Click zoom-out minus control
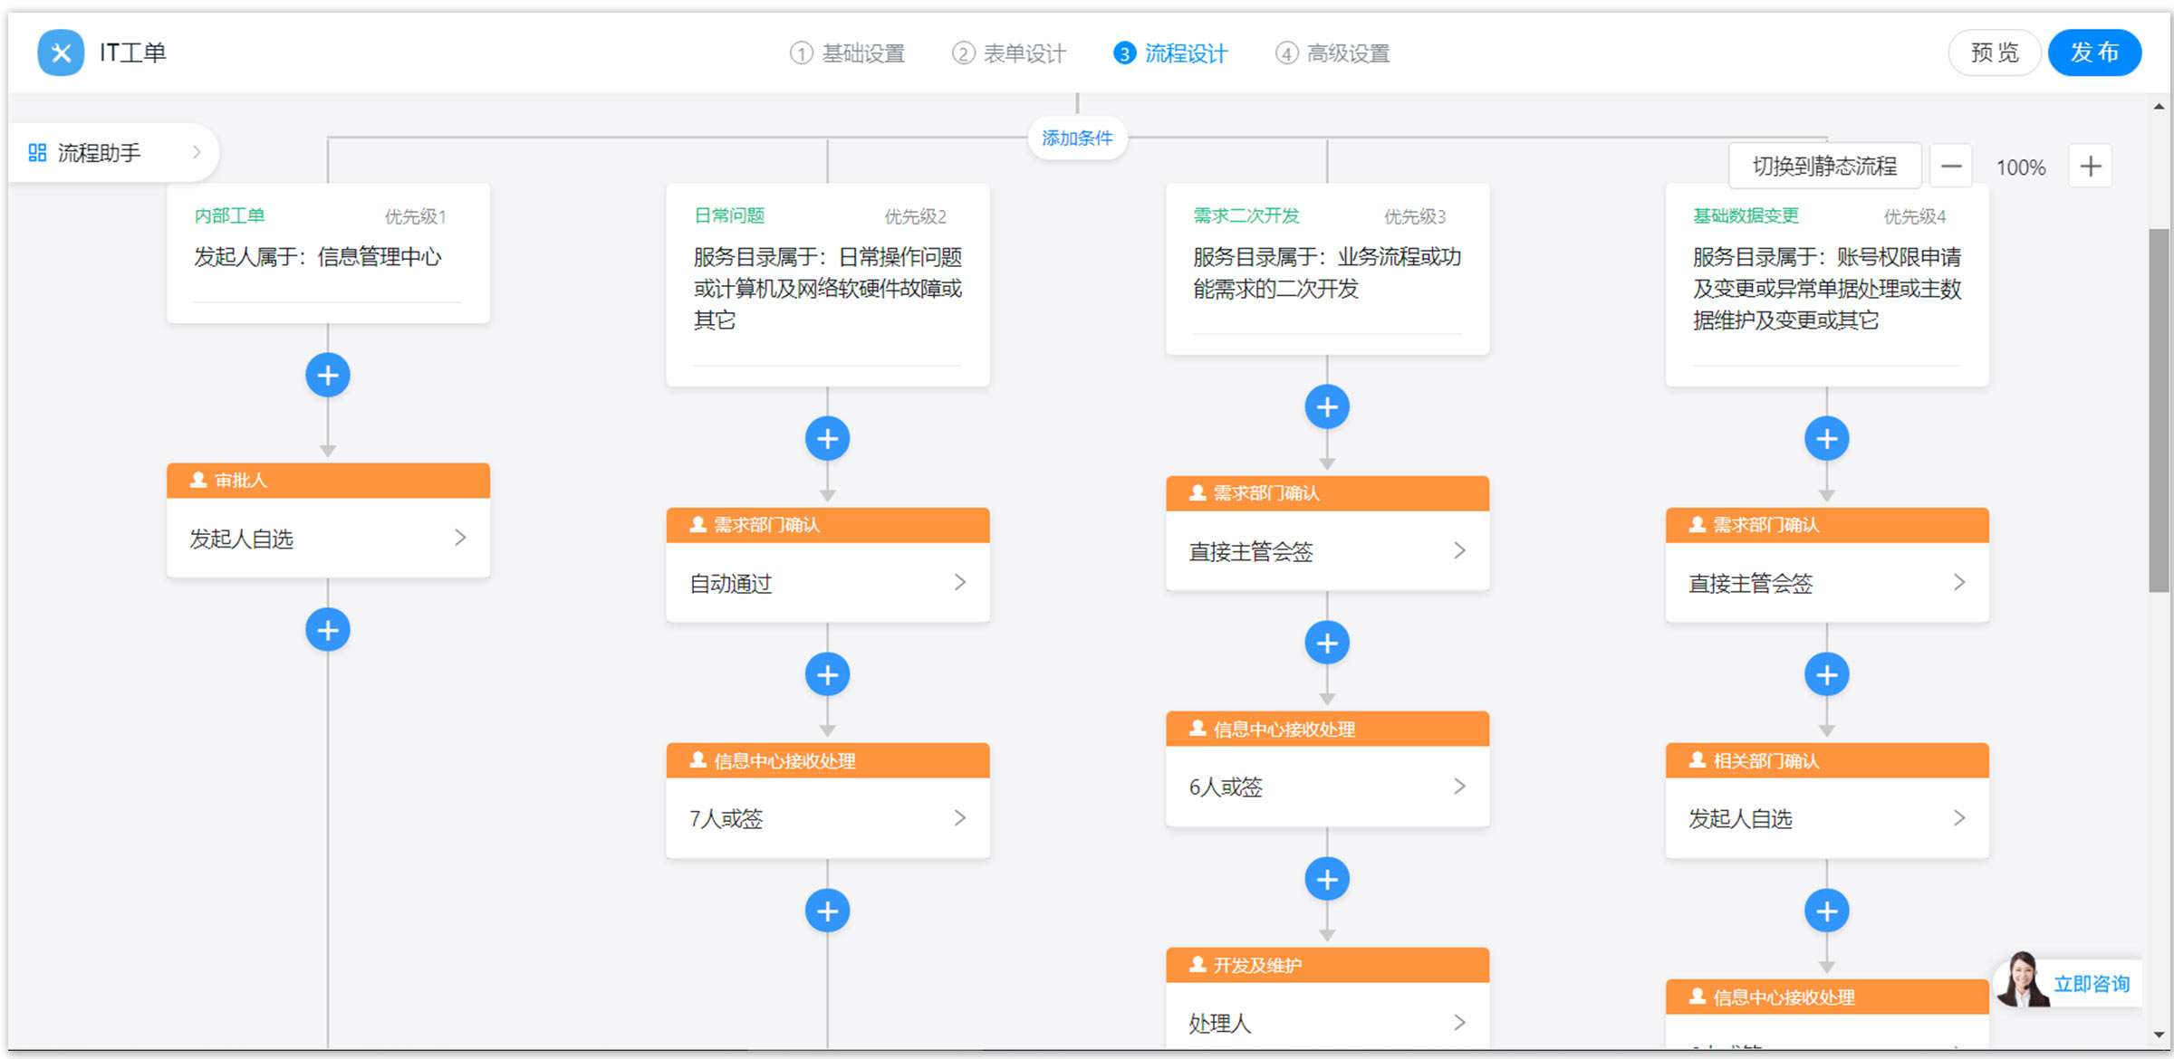Screen dimensions: 2174x1059 (x=1952, y=166)
